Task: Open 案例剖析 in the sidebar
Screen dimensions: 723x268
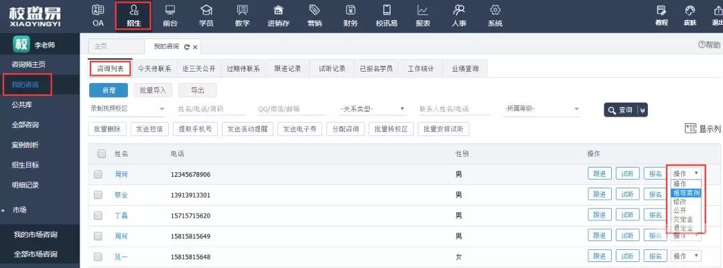Action: pos(25,145)
